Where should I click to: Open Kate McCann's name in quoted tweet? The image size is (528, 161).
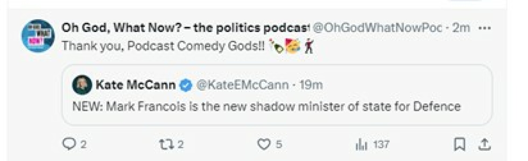(x=136, y=85)
